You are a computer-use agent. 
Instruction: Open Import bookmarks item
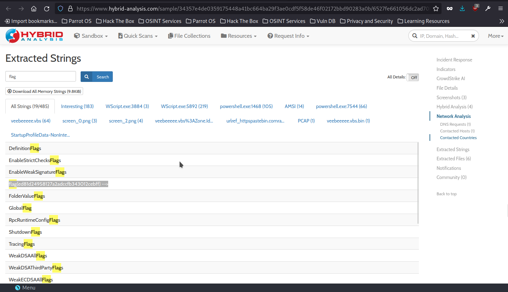pyautogui.click(x=31, y=21)
